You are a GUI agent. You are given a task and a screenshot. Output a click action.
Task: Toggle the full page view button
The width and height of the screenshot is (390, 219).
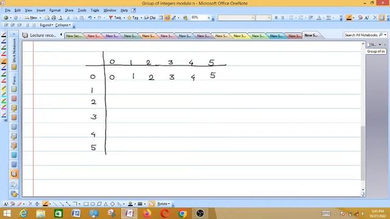pos(161,18)
